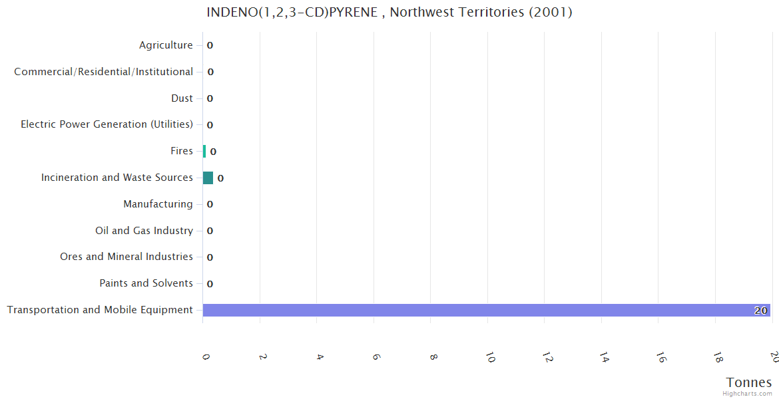The image size is (779, 399).
Task: Select the Oil and Gas Industry label
Action: pos(144,231)
